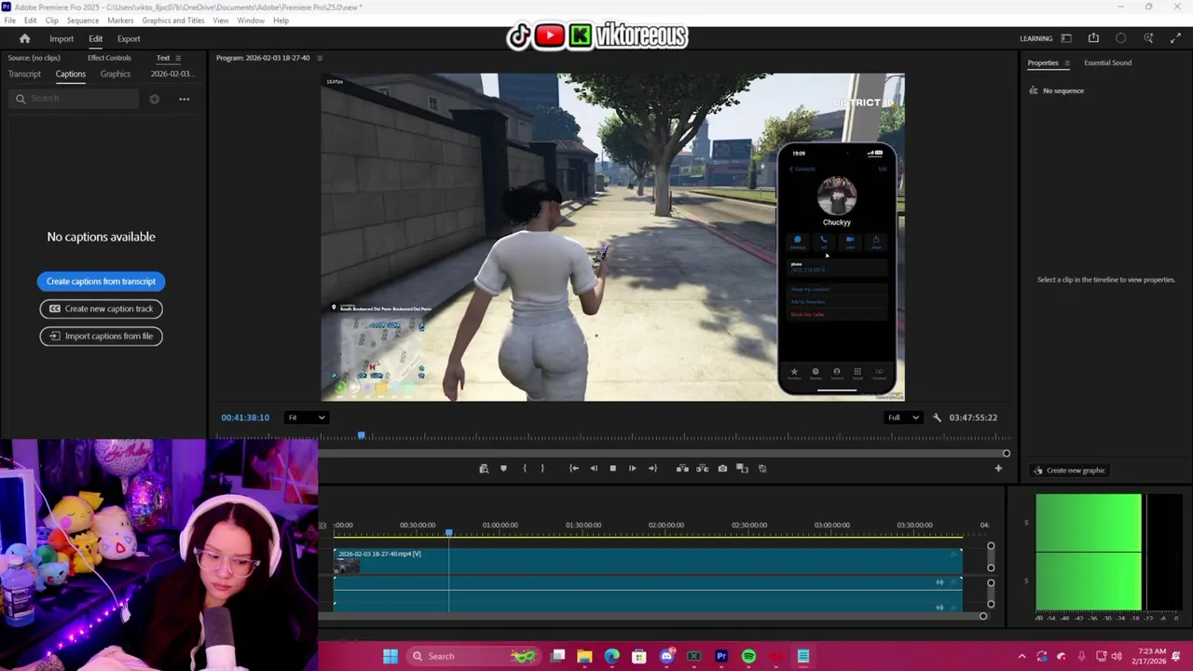
Task: Click the playhead timecode 00:41:38:10
Action: coord(245,418)
